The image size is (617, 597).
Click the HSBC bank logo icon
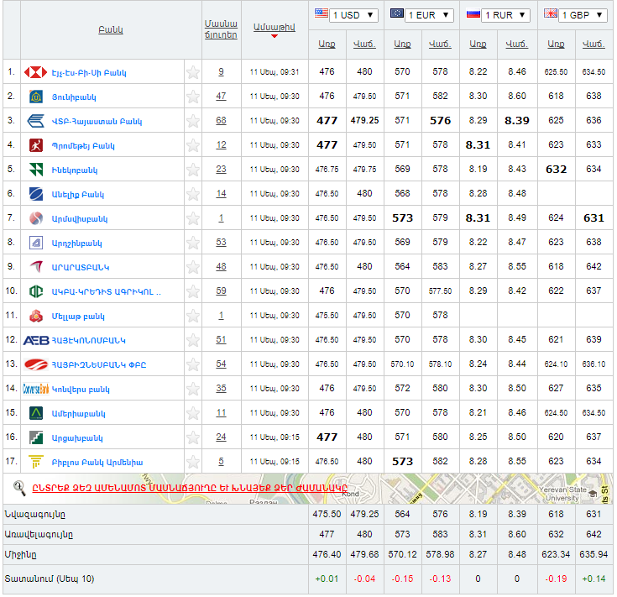(35, 72)
